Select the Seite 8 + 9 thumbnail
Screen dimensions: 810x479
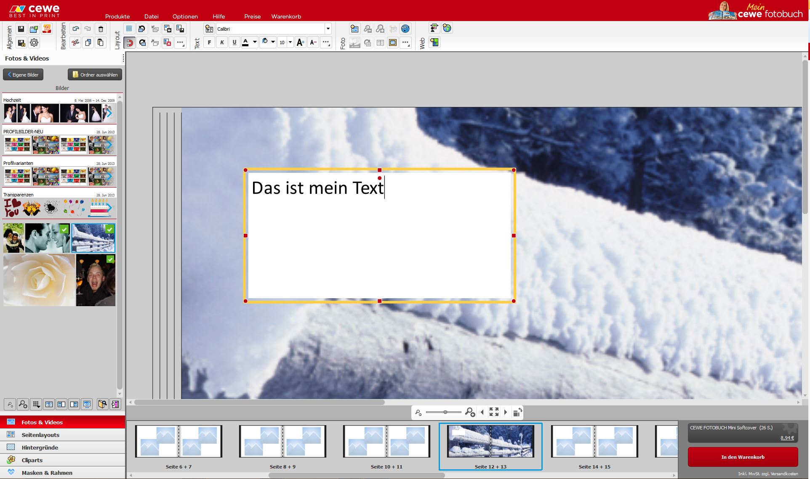pos(282,442)
